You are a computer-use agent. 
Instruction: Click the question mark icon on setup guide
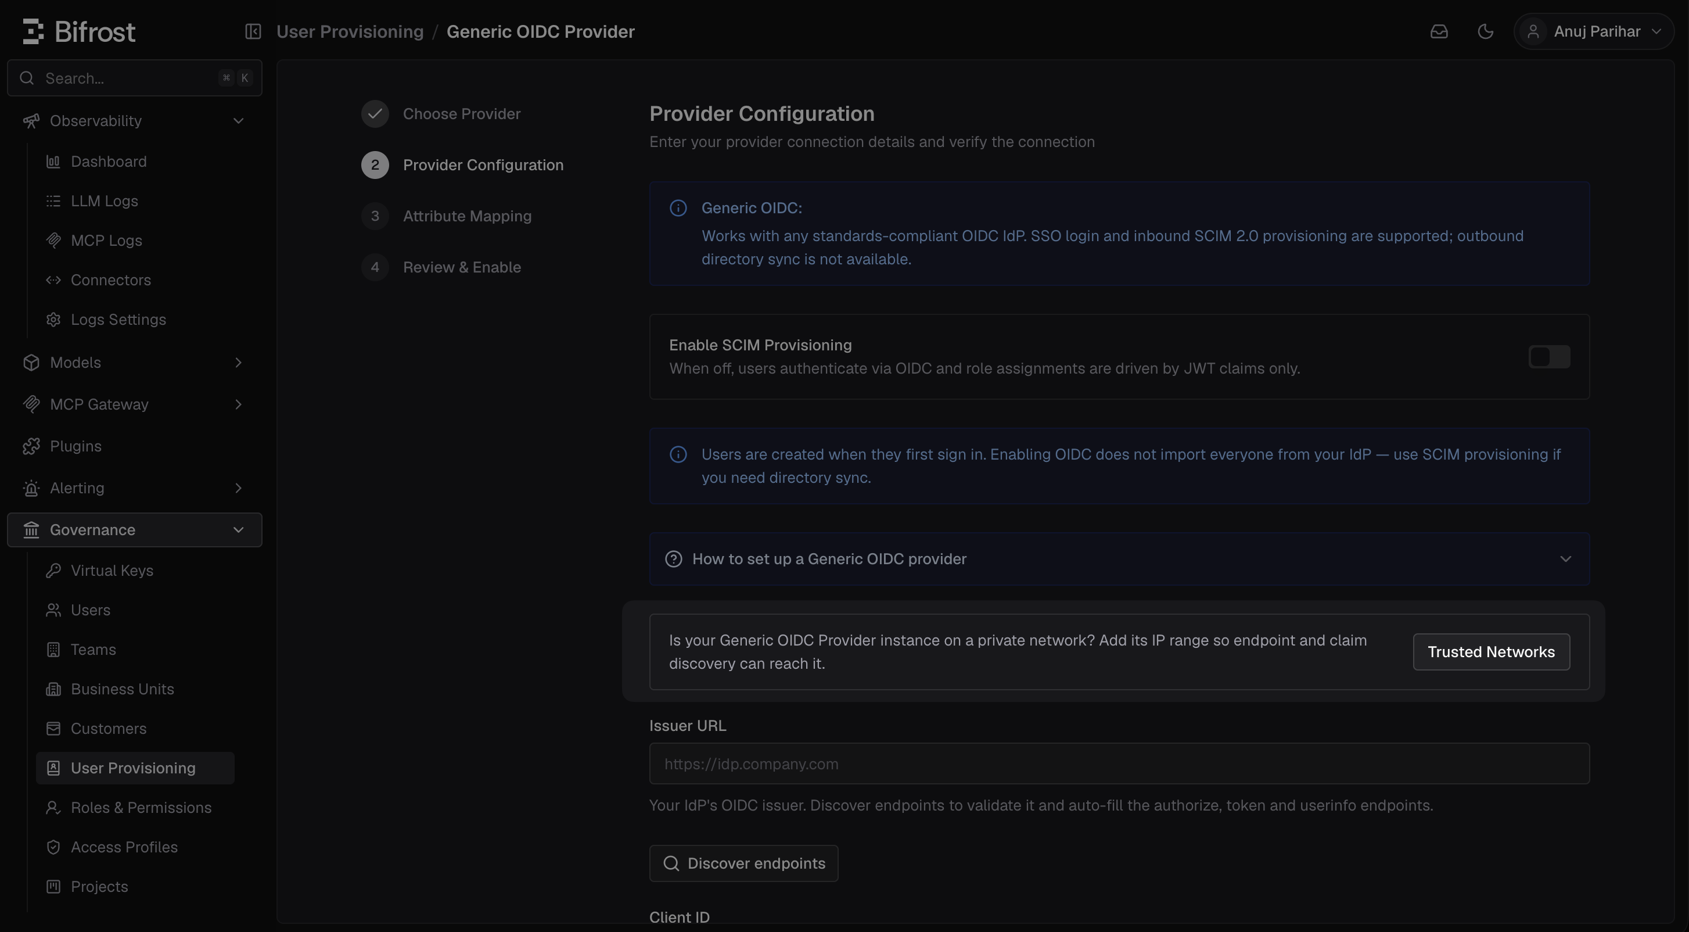[x=673, y=559]
